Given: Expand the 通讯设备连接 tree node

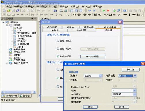Looking at the screenshot, I should point(7,63).
